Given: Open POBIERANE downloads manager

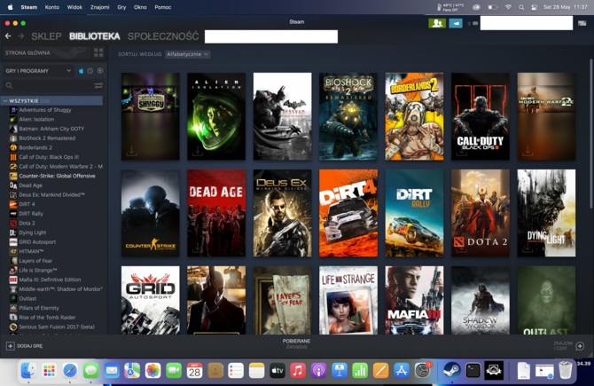Looking at the screenshot, I should tap(296, 343).
